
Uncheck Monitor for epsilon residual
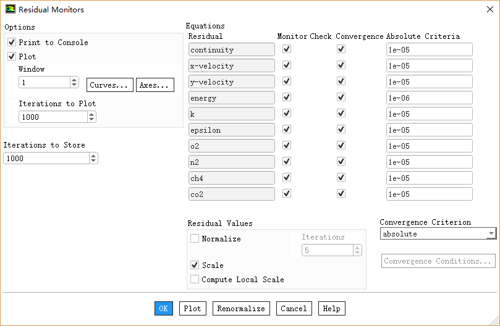[x=287, y=130]
